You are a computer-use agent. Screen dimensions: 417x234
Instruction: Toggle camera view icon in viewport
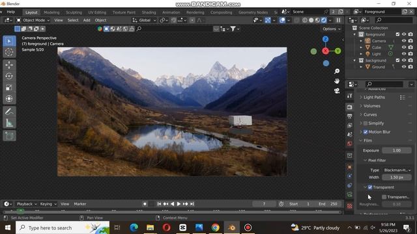[337, 91]
